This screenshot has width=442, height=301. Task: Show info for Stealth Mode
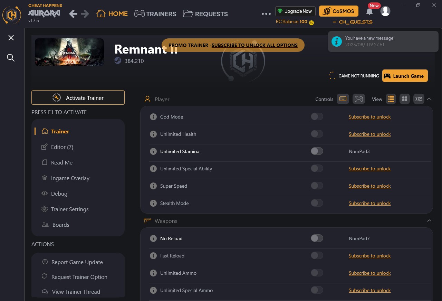coord(153,203)
